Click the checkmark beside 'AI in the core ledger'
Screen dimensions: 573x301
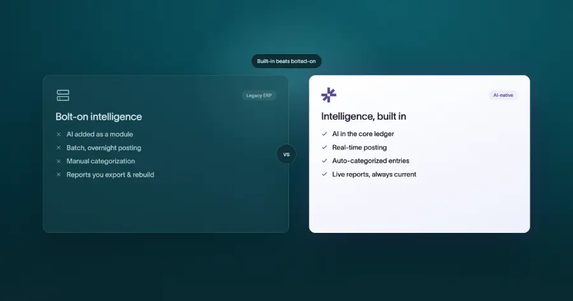(x=324, y=134)
